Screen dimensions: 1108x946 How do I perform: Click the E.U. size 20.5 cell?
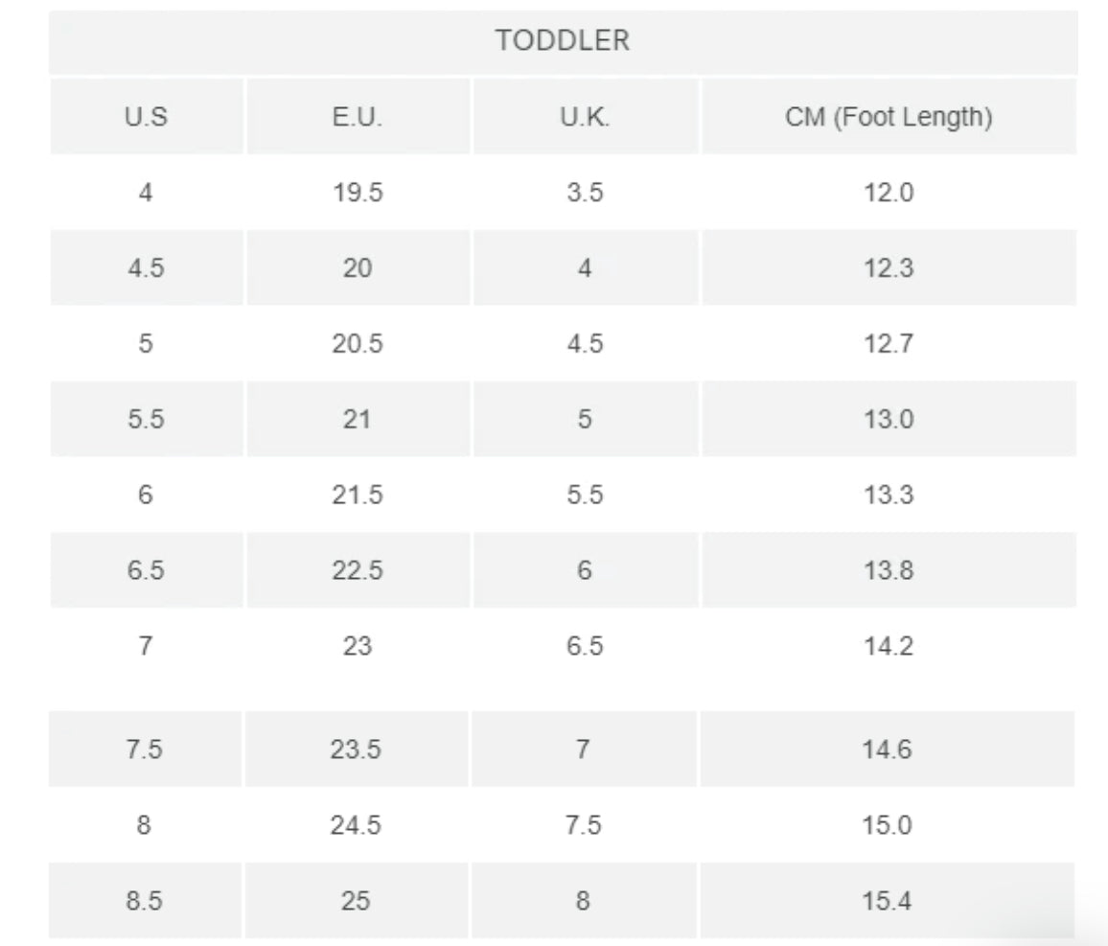tap(357, 343)
